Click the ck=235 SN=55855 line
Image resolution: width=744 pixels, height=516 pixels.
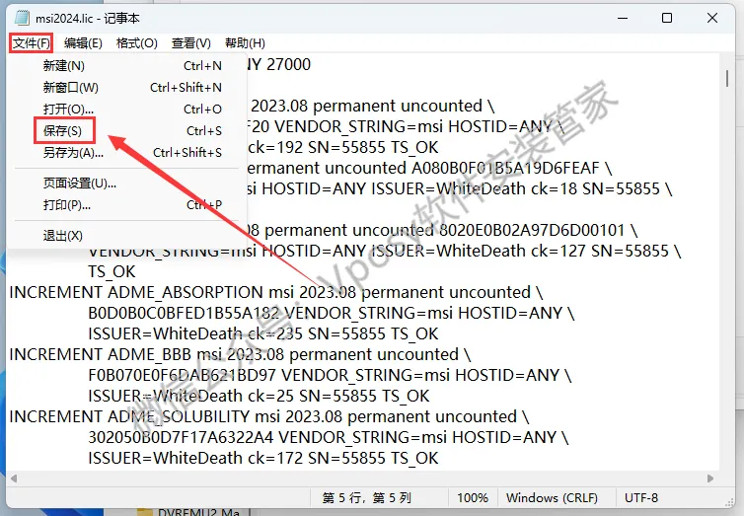(263, 333)
